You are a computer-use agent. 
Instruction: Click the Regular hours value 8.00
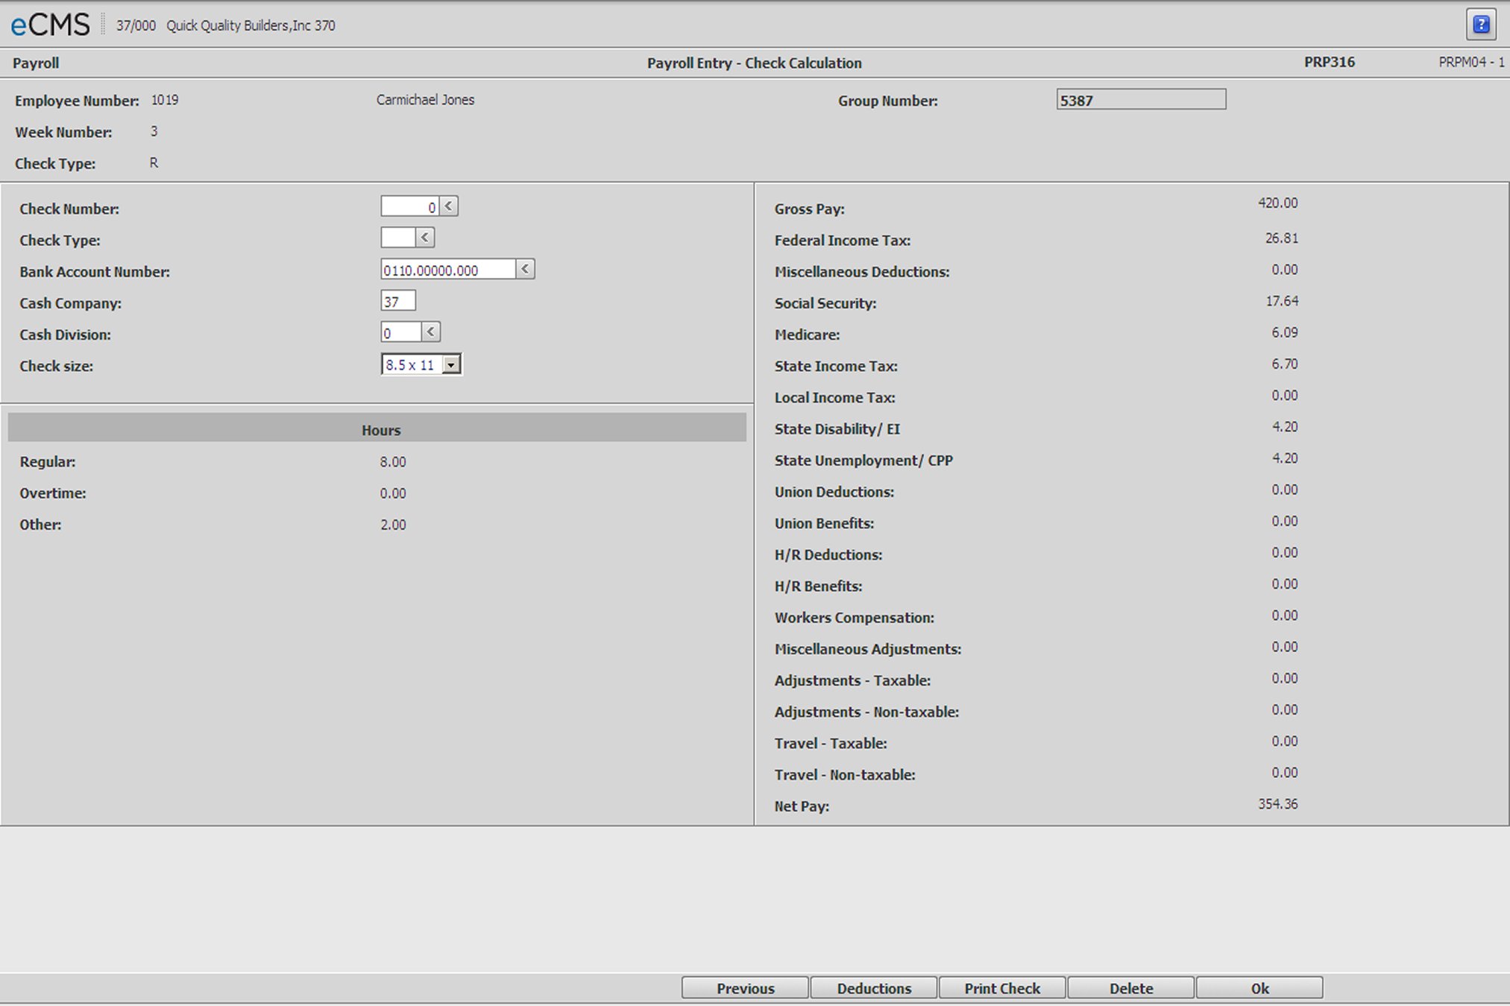[393, 462]
